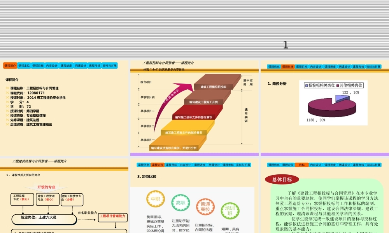Open 课程考核 tab on the 课程简介 slide
Image resolution: width=389 pixels, height=233 pixels.
(95, 66)
